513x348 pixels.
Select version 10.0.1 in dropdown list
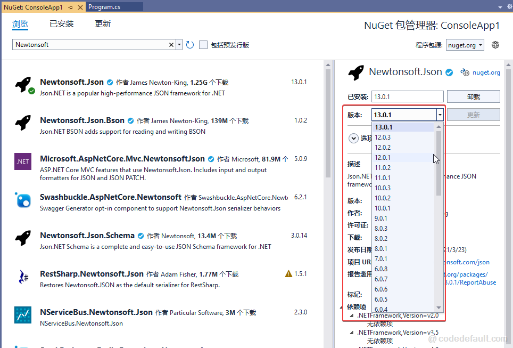pyautogui.click(x=403, y=208)
